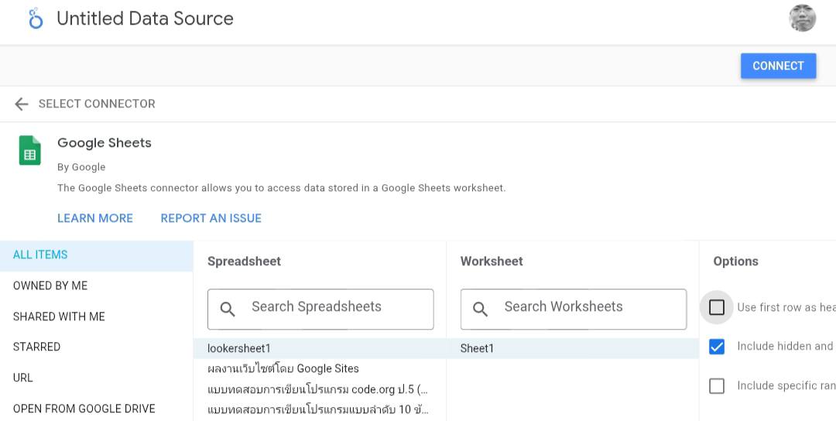Click the magnifier icon in Search Spreadsheets
Image resolution: width=836 pixels, height=421 pixels.
pos(228,309)
